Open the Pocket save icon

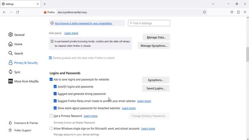tap(232, 12)
